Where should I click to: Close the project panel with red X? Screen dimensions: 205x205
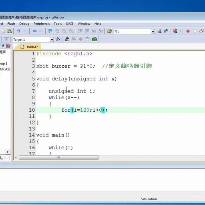8,46
